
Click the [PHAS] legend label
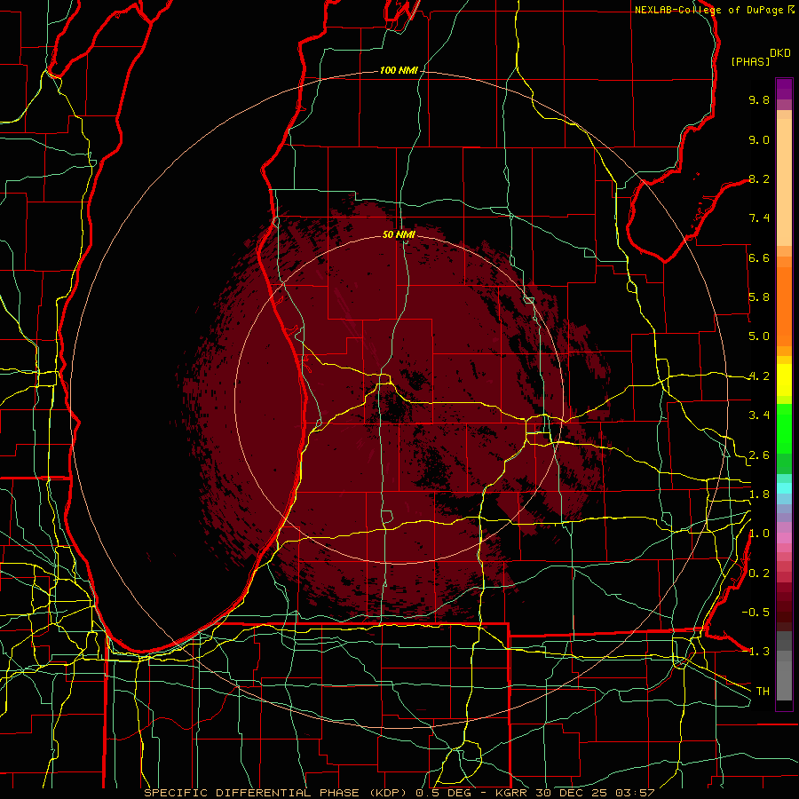tap(750, 61)
